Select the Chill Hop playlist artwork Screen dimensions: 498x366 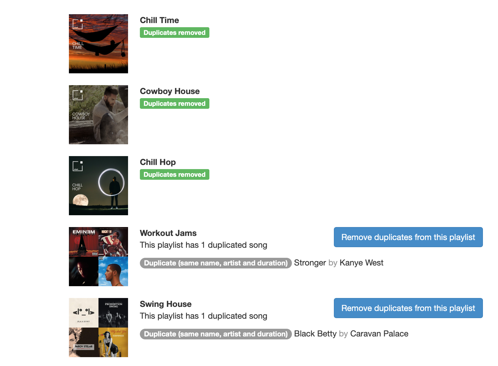pyautogui.click(x=98, y=186)
